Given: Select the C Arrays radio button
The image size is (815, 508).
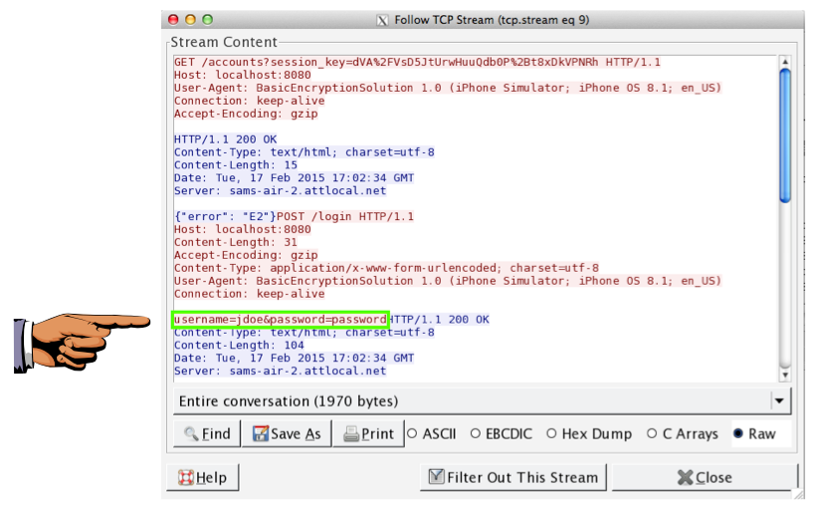Looking at the screenshot, I should 652,433.
